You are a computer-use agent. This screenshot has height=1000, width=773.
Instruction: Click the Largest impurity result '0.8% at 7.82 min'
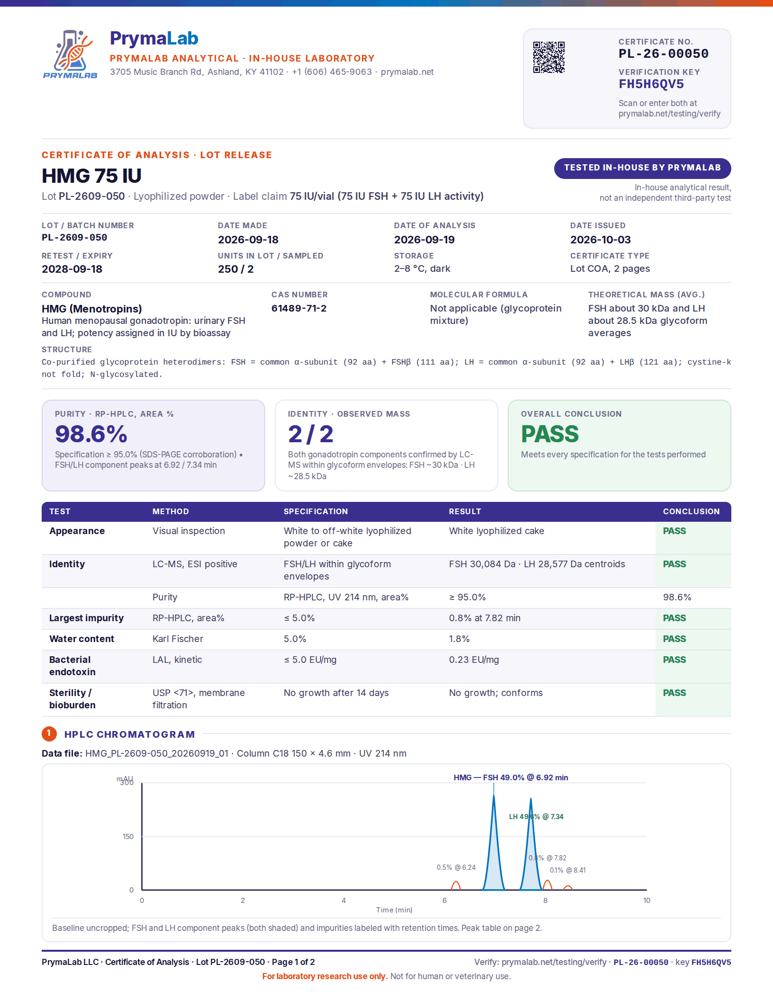click(x=485, y=618)
